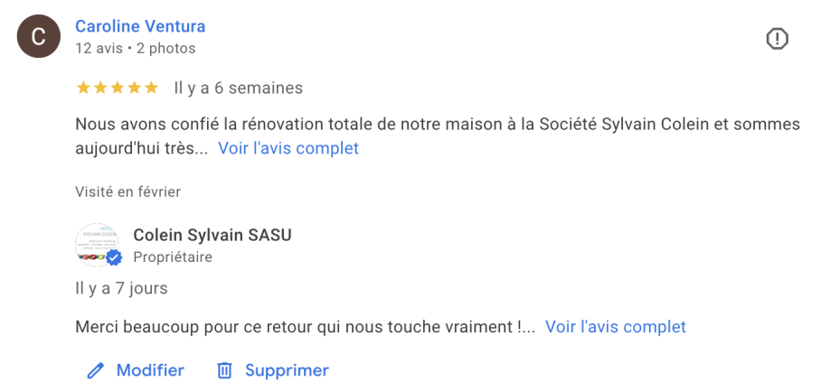Image resolution: width=821 pixels, height=391 pixels.
Task: Open Caroline Ventura's profile name link
Action: tap(140, 26)
